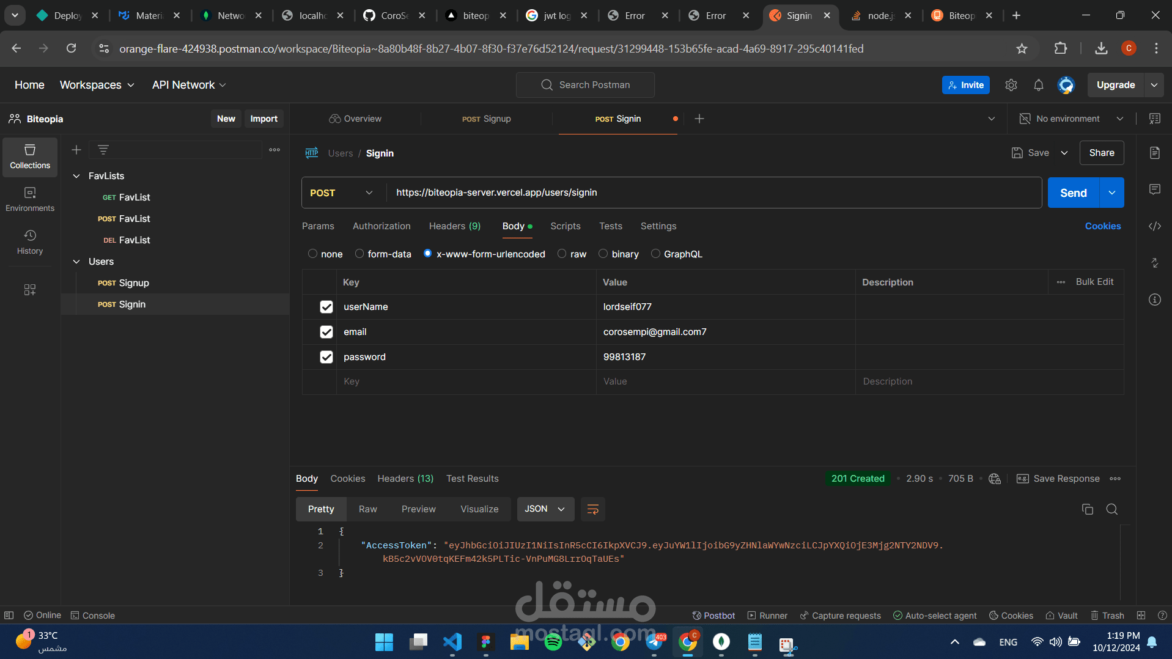Viewport: 1172px width, 659px height.
Task: Click the Share button
Action: pos(1102,153)
